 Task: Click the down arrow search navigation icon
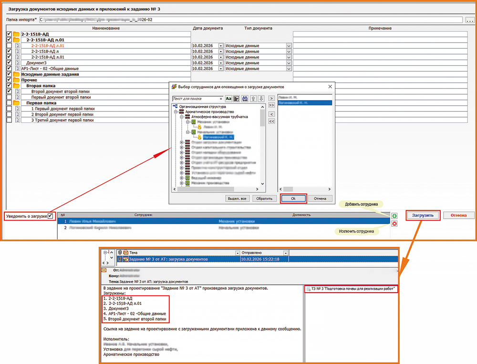point(261,99)
